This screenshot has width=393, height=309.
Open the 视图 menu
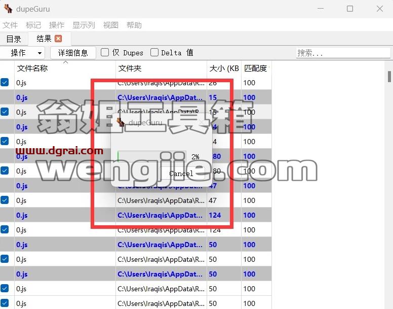pyautogui.click(x=111, y=25)
